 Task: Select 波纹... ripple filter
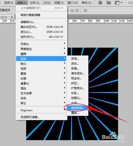pyautogui.click(x=77, y=63)
